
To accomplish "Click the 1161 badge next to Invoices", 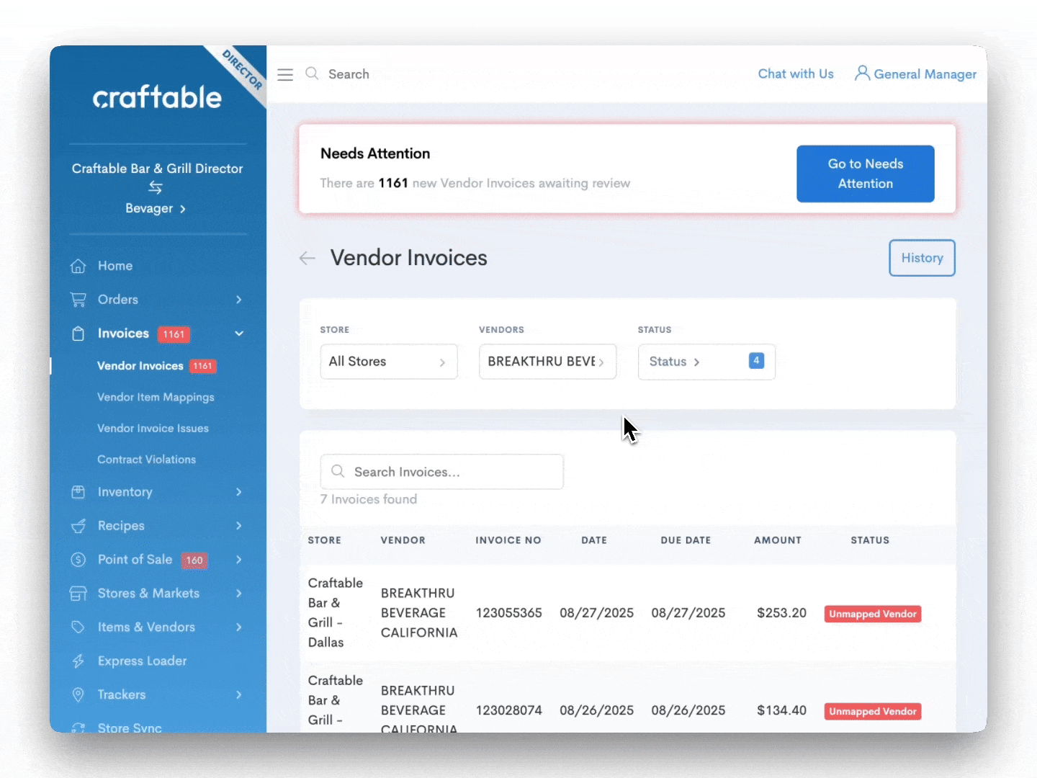I will pos(174,334).
